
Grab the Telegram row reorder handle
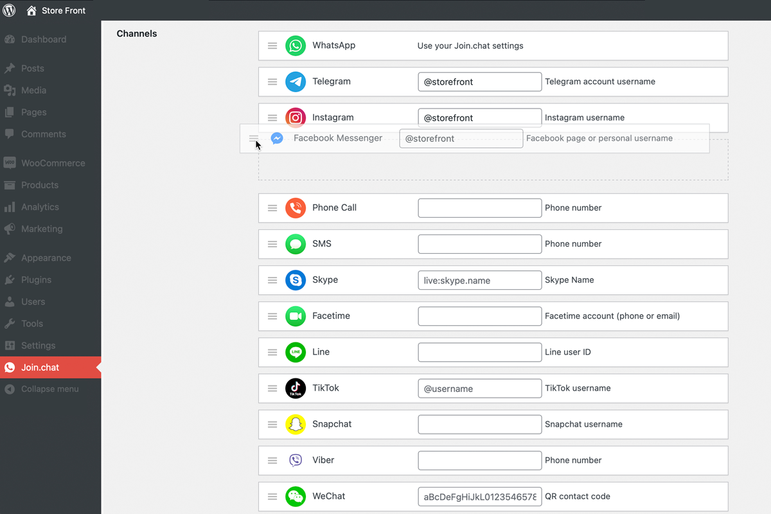point(272,82)
